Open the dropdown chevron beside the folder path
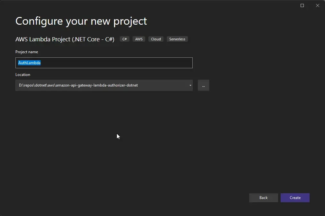 pos(190,85)
